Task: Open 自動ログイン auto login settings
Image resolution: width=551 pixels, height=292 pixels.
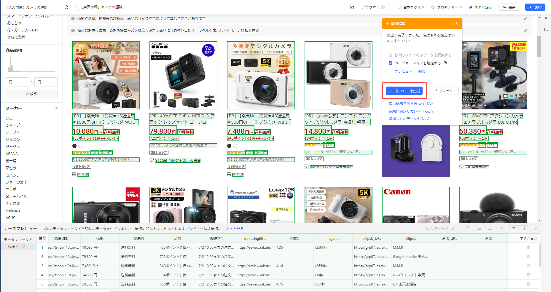Action: pos(411,7)
